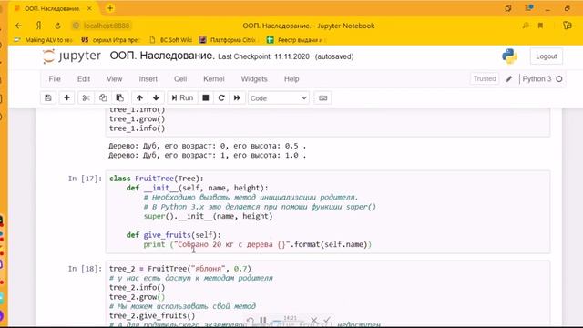Click output line with его возраст: 1
The image size is (583, 328).
pos(208,156)
